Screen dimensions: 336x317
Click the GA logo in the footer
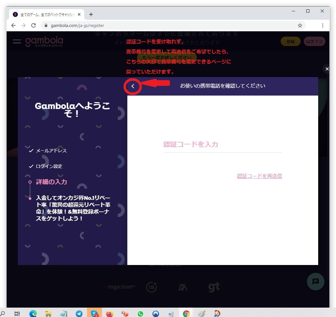[183, 287]
